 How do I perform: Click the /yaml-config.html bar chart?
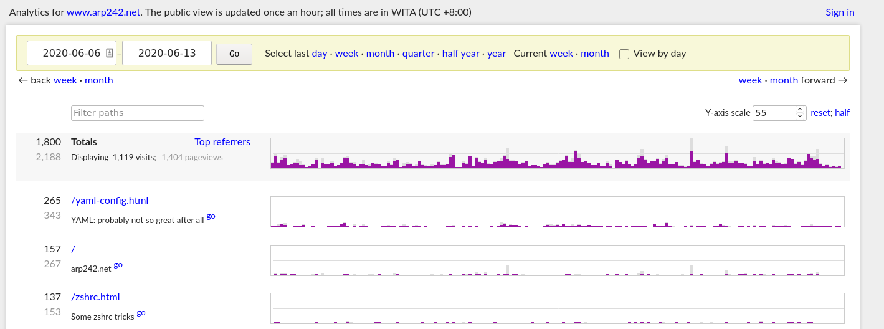pos(558,212)
